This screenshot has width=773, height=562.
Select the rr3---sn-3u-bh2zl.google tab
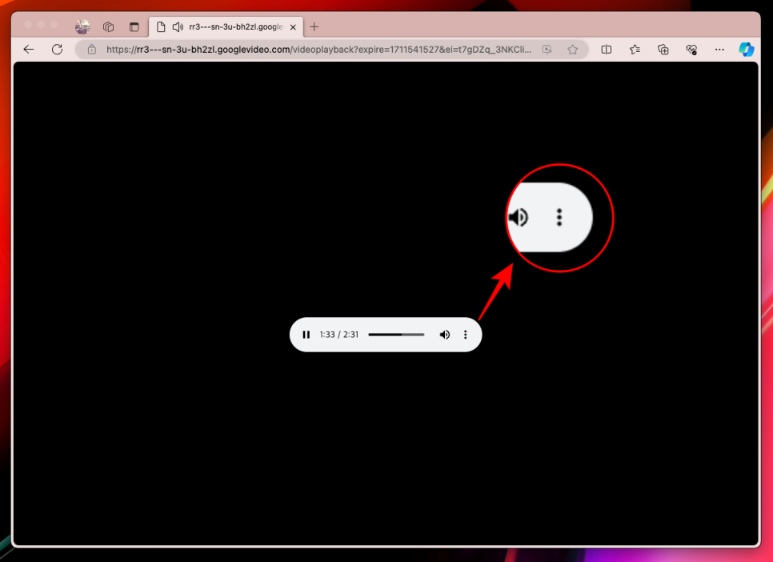tap(226, 26)
